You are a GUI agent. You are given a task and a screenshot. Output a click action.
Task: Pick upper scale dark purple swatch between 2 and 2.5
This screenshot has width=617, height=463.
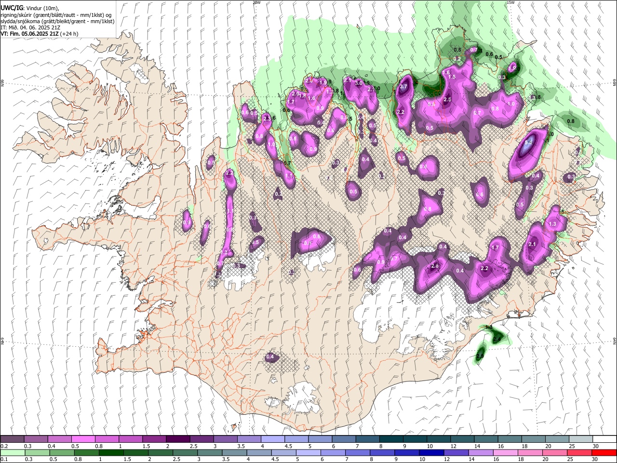[x=178, y=439]
